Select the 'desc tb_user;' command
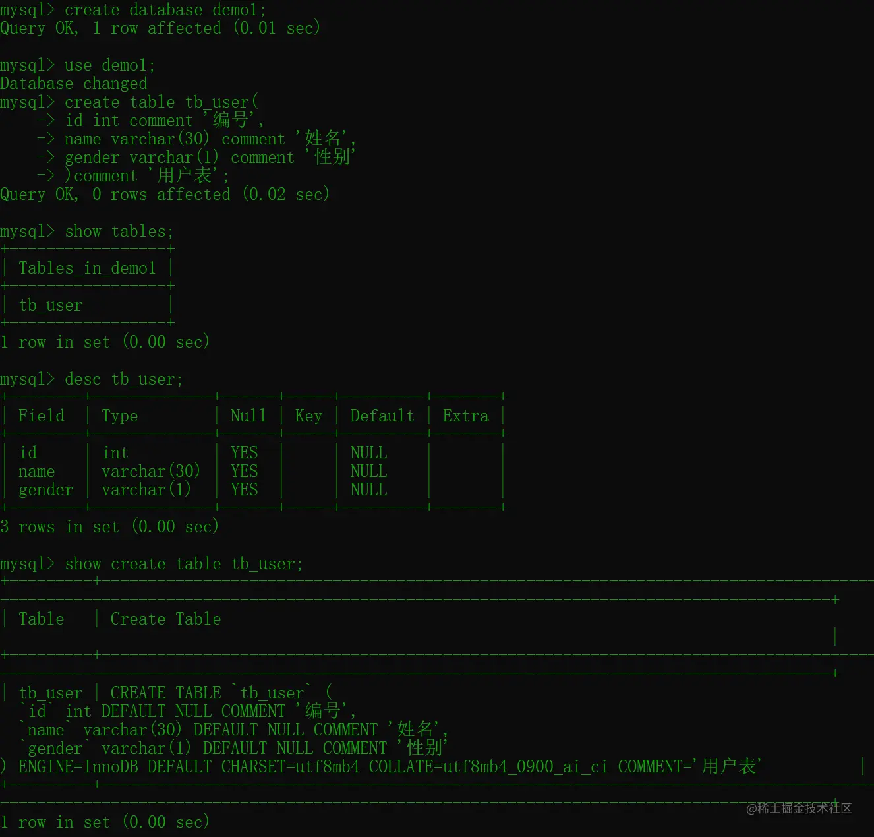 pos(123,379)
